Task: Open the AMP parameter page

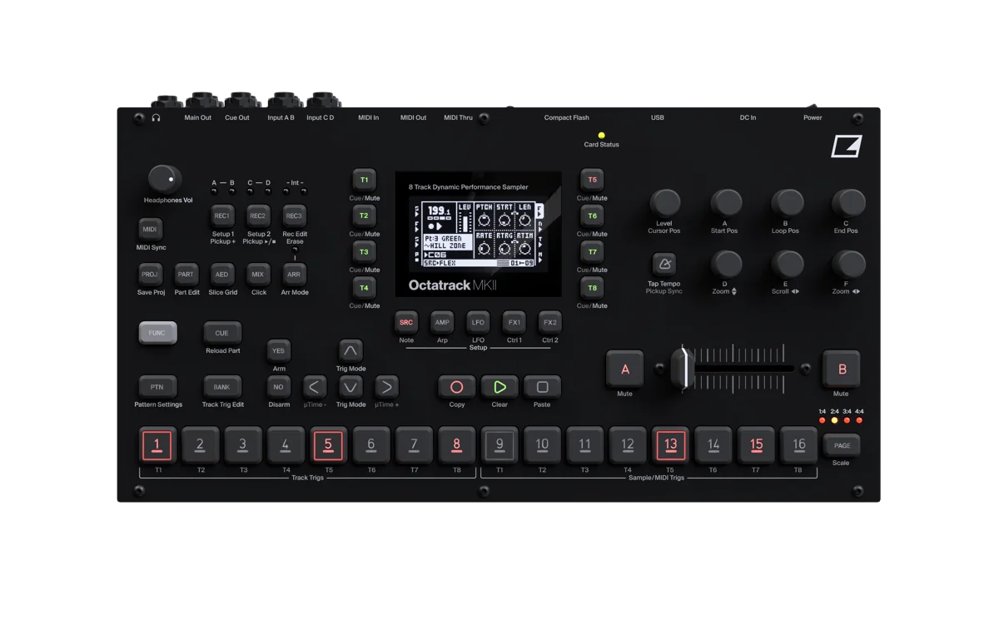Action: pos(442,323)
